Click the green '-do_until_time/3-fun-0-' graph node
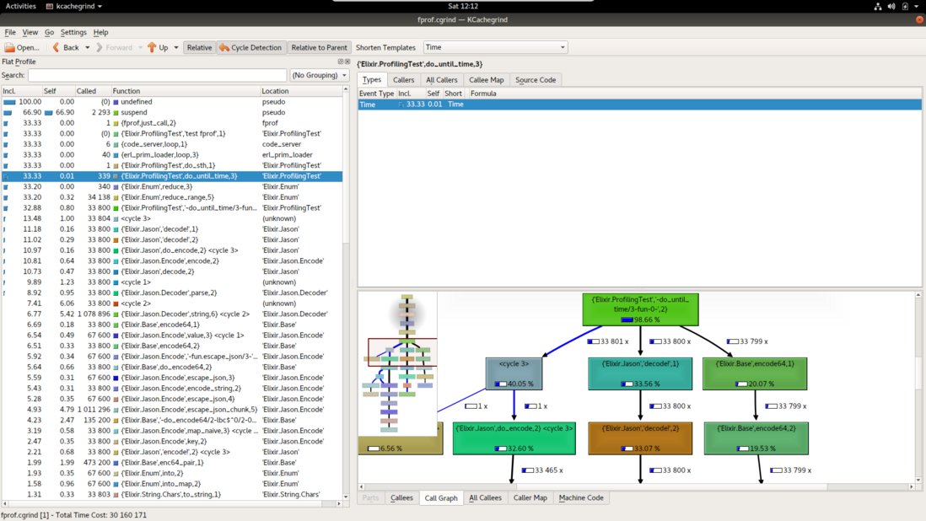The height and width of the screenshot is (521, 926). coord(640,309)
